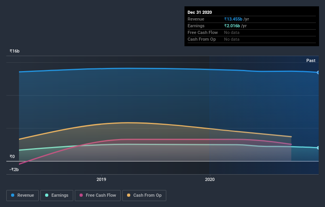Click the Revenue row label in the tooltip
Image resolution: width=325 pixels, height=207 pixels.
point(196,19)
